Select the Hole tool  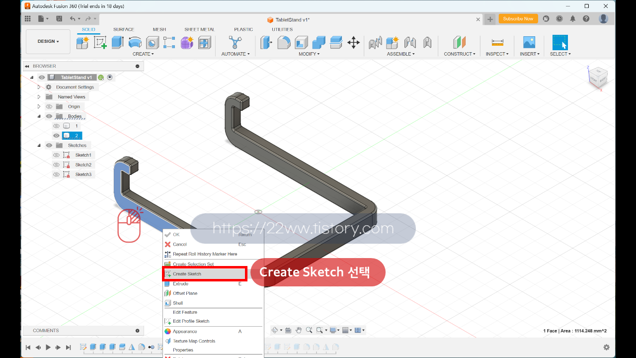click(152, 43)
